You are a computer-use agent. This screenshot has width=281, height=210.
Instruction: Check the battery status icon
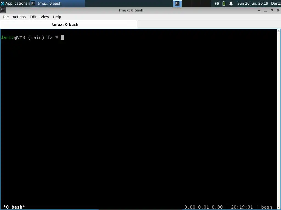click(224, 4)
